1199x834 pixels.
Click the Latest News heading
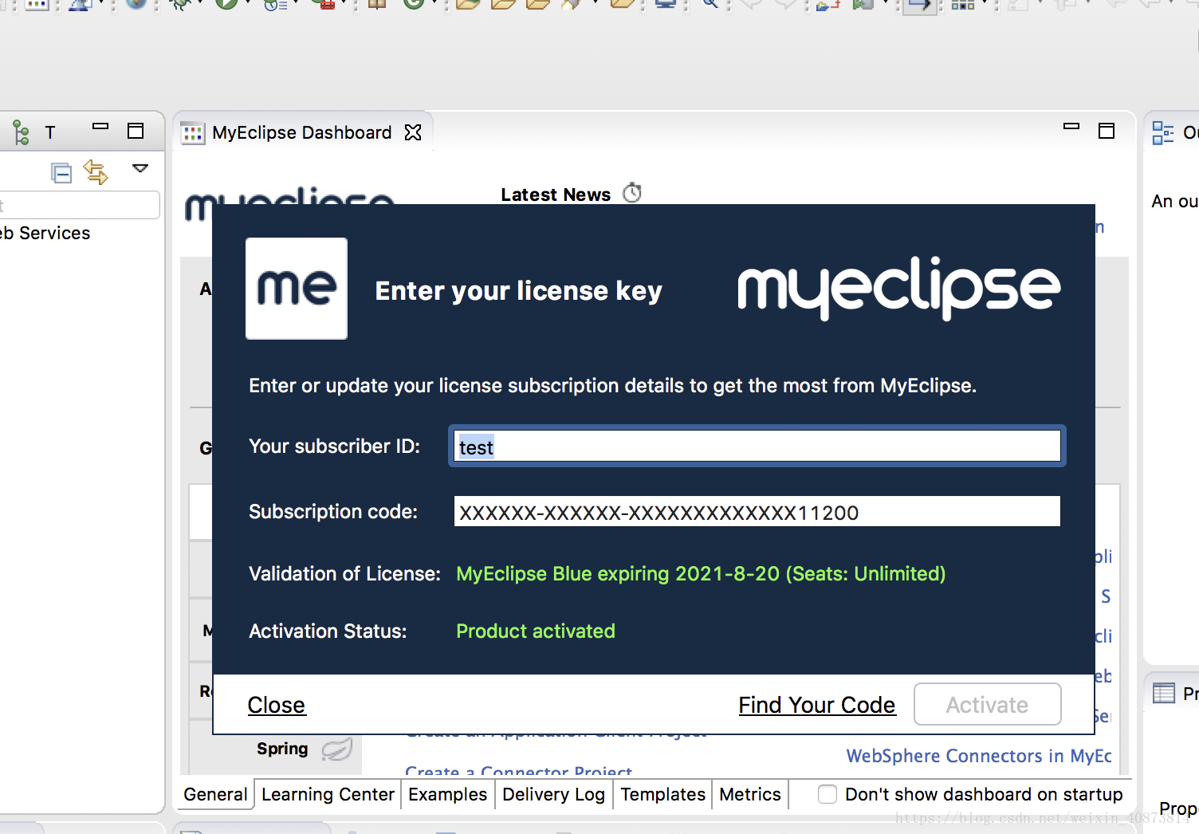(556, 195)
